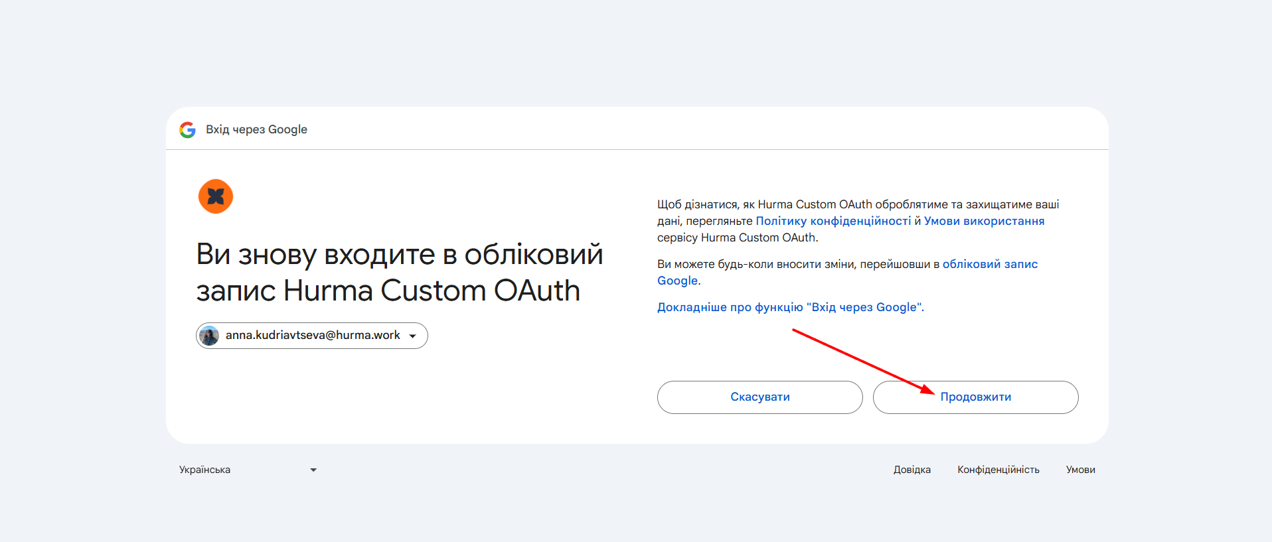The height and width of the screenshot is (542, 1272).
Task: Click the heading "Ви знову входите в обліковий запис"
Action: pyautogui.click(x=399, y=273)
